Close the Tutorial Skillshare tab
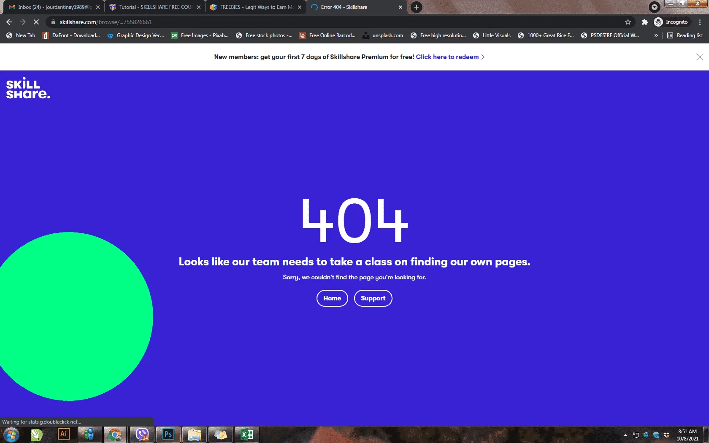Screen dimensions: 709x443 tap(199, 7)
